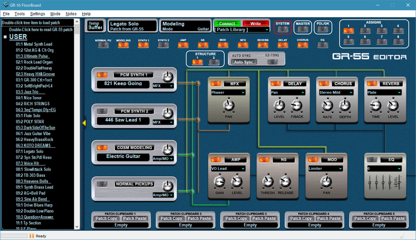The height and width of the screenshot is (240, 416).
Task: Click the green Connect button
Action: pyautogui.click(x=227, y=23)
